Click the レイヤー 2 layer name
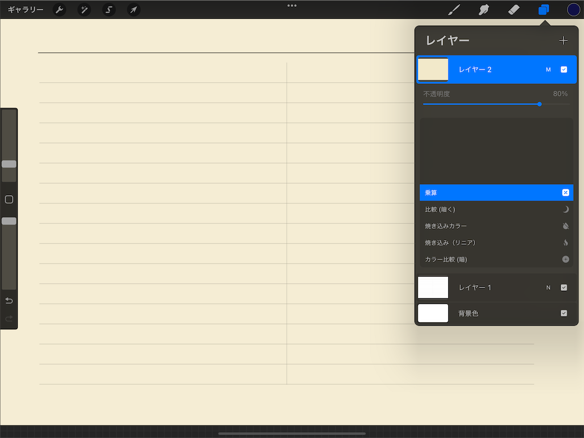584x438 pixels. pyautogui.click(x=475, y=70)
